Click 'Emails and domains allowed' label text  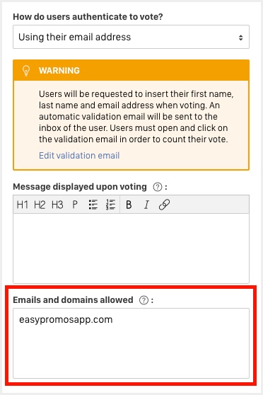[x=73, y=300]
